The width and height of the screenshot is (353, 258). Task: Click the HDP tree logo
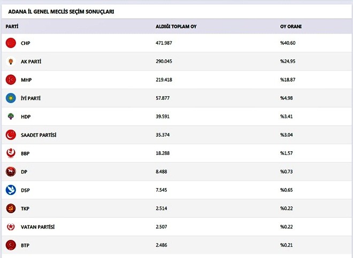pos(10,116)
